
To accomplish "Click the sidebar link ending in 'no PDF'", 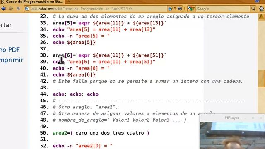I will (x=10, y=50).
